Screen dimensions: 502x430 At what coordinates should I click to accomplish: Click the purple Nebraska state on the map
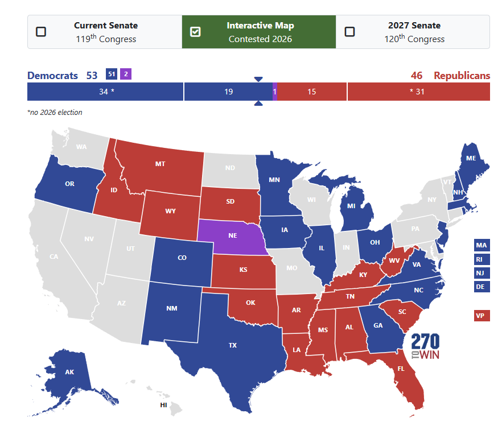tap(232, 236)
